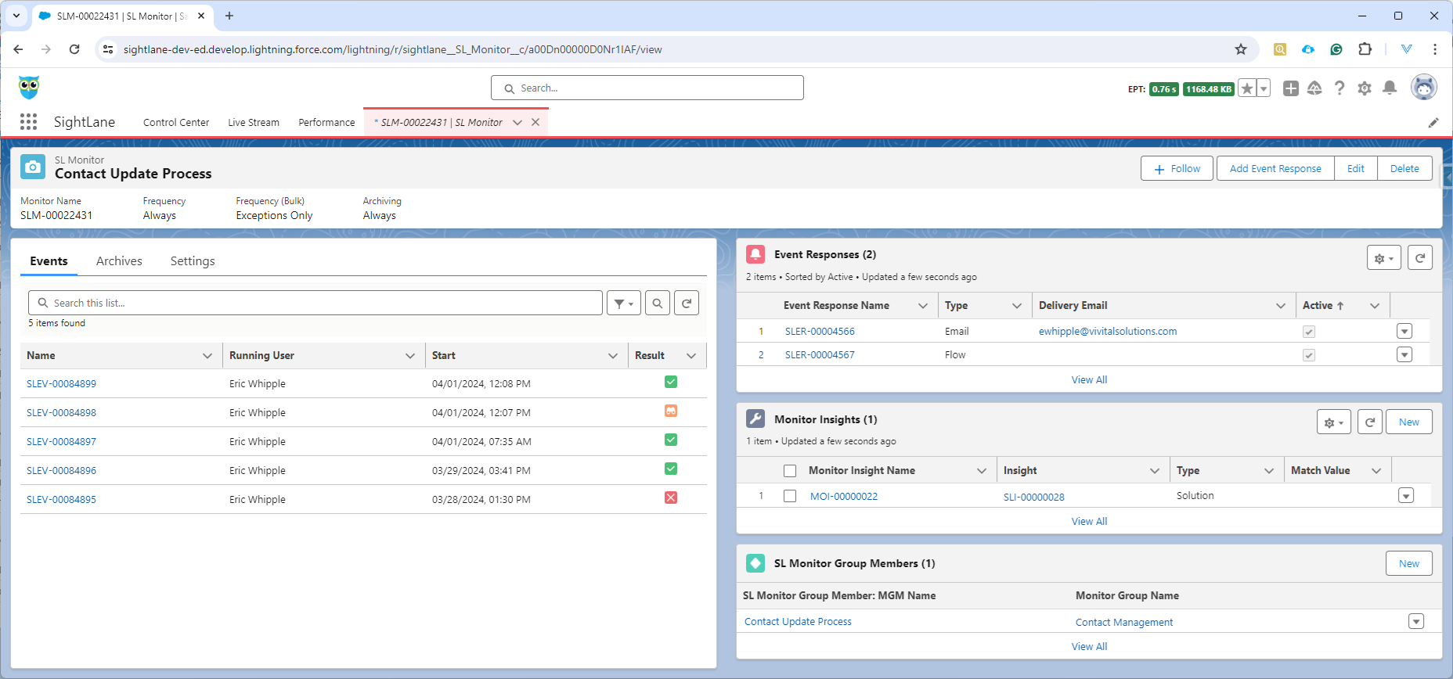
Task: Open Event Responses list settings gear
Action: [x=1384, y=257]
